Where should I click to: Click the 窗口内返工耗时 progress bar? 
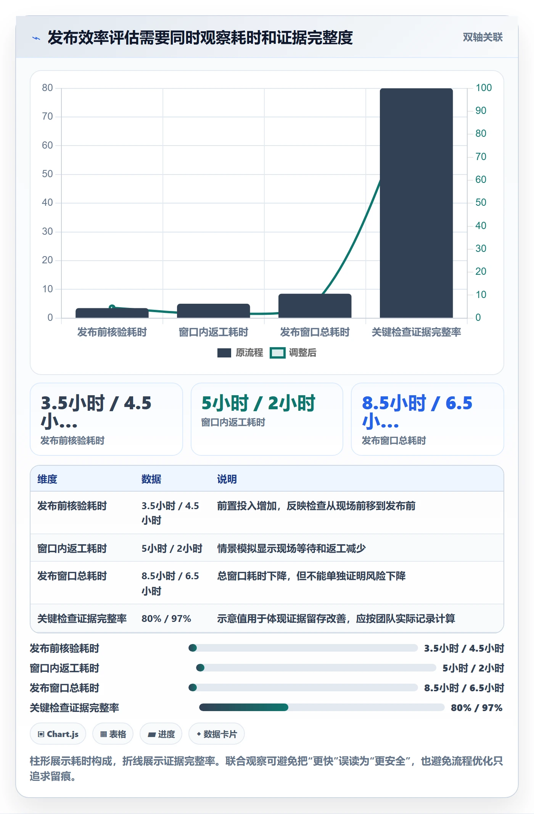316,668
